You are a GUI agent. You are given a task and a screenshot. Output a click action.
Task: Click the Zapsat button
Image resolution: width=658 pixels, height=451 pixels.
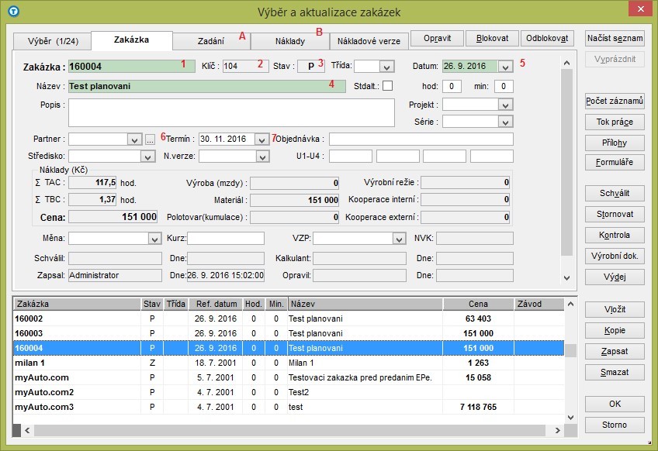[615, 351]
